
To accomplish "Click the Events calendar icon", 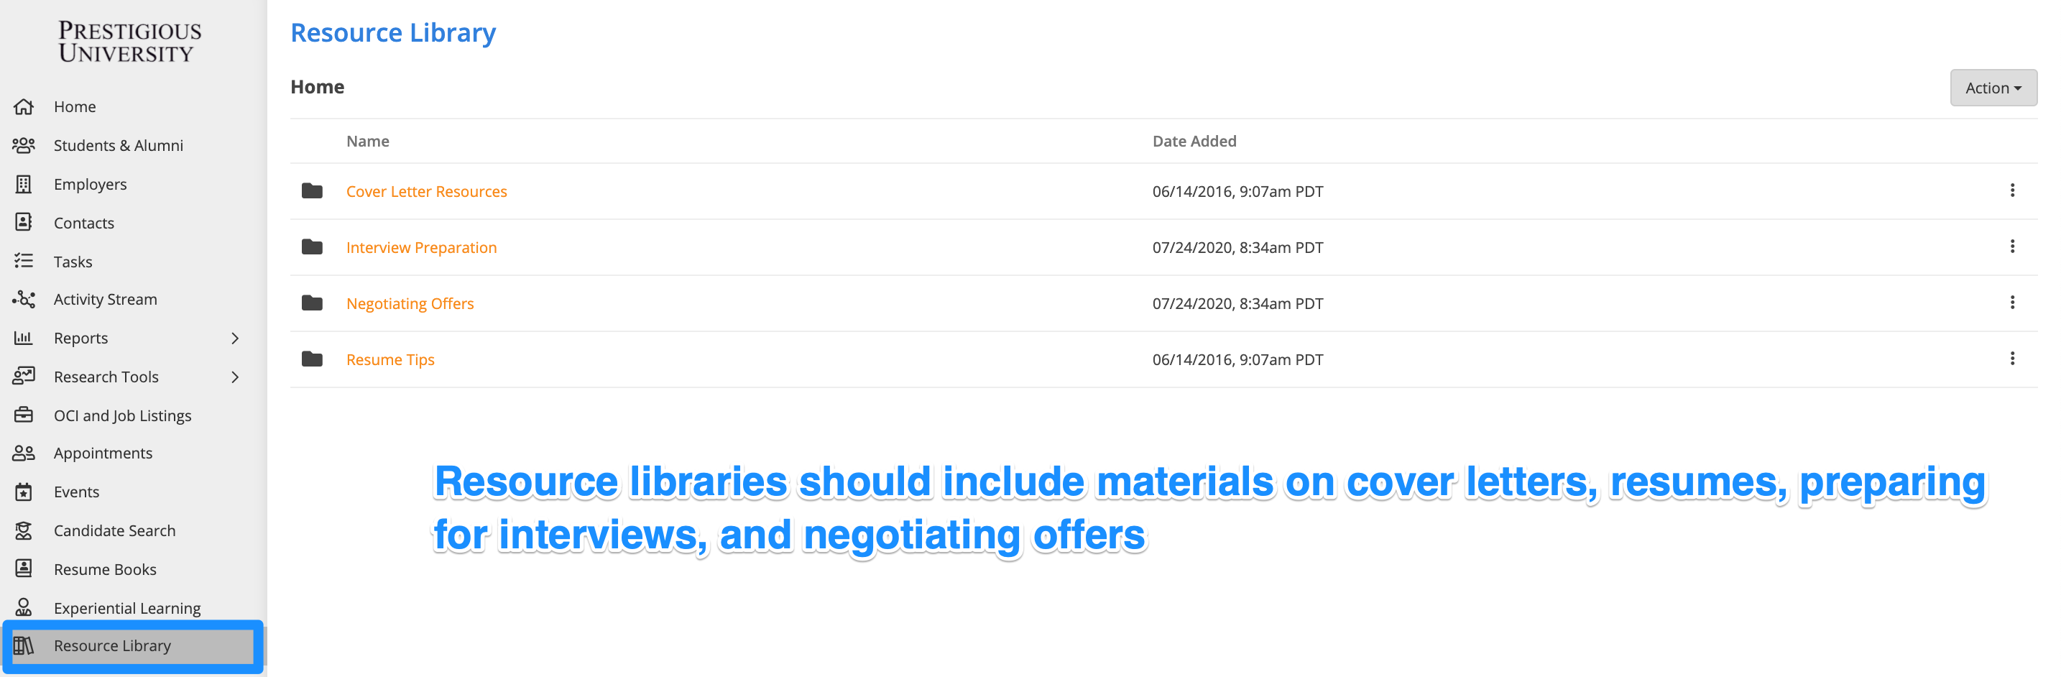I will (x=24, y=492).
